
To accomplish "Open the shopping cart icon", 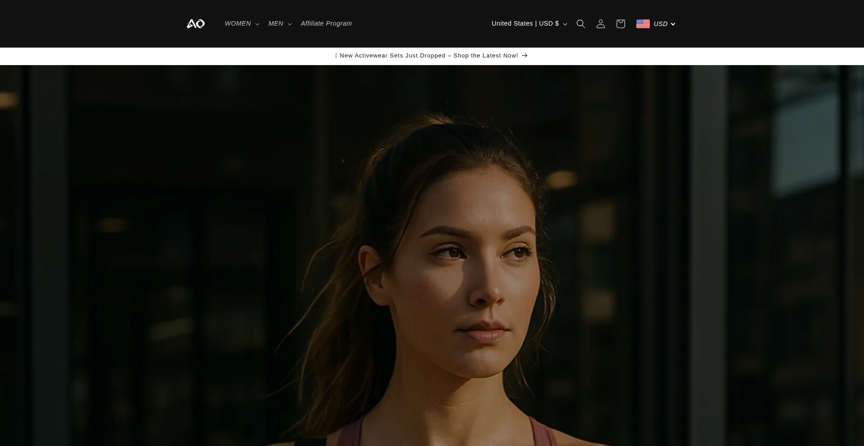I will coord(620,24).
